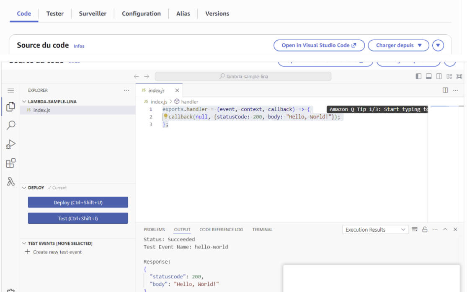Expand the Charger depuis dropdown

[x=398, y=45]
